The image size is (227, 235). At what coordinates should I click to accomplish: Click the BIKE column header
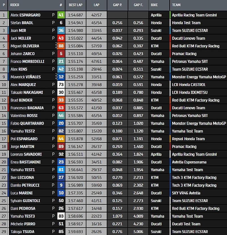(154, 5)
